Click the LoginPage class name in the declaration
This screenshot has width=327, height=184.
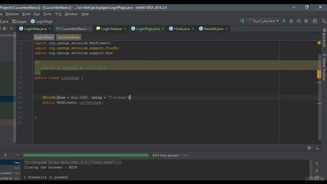tap(70, 78)
